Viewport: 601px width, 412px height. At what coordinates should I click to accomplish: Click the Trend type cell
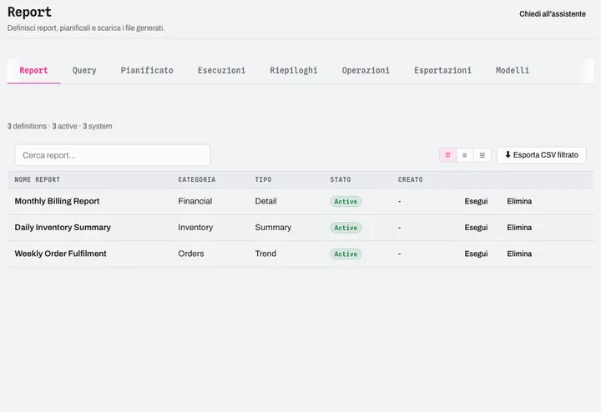[x=265, y=254]
